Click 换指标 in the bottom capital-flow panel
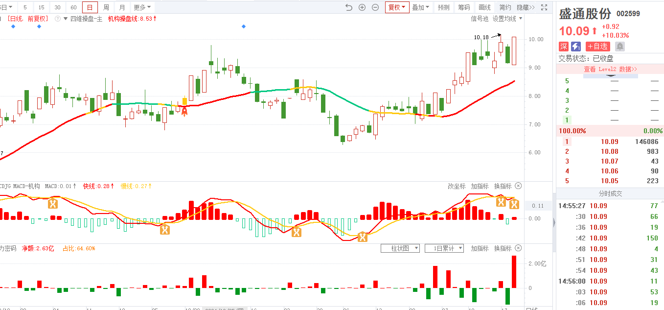 (503, 248)
